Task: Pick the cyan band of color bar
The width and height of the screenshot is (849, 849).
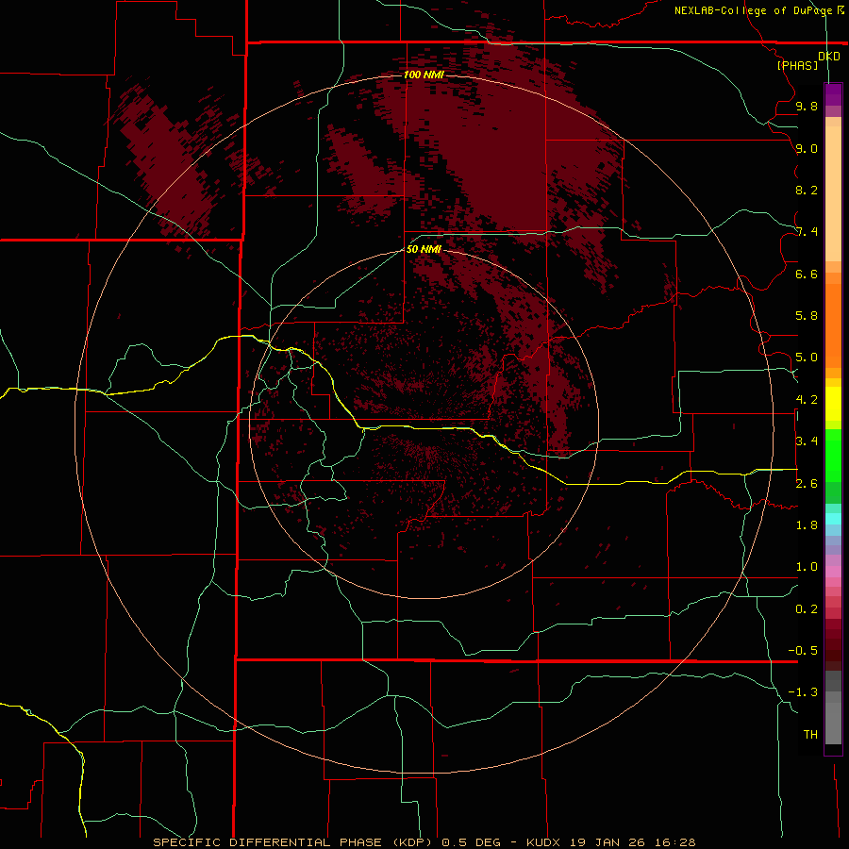Action: point(833,519)
